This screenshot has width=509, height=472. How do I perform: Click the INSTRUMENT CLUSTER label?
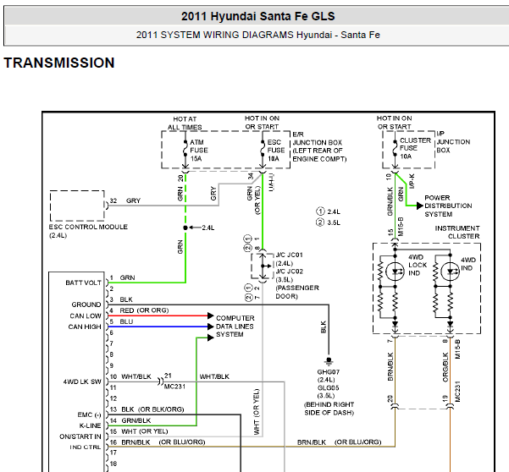pos(457,232)
